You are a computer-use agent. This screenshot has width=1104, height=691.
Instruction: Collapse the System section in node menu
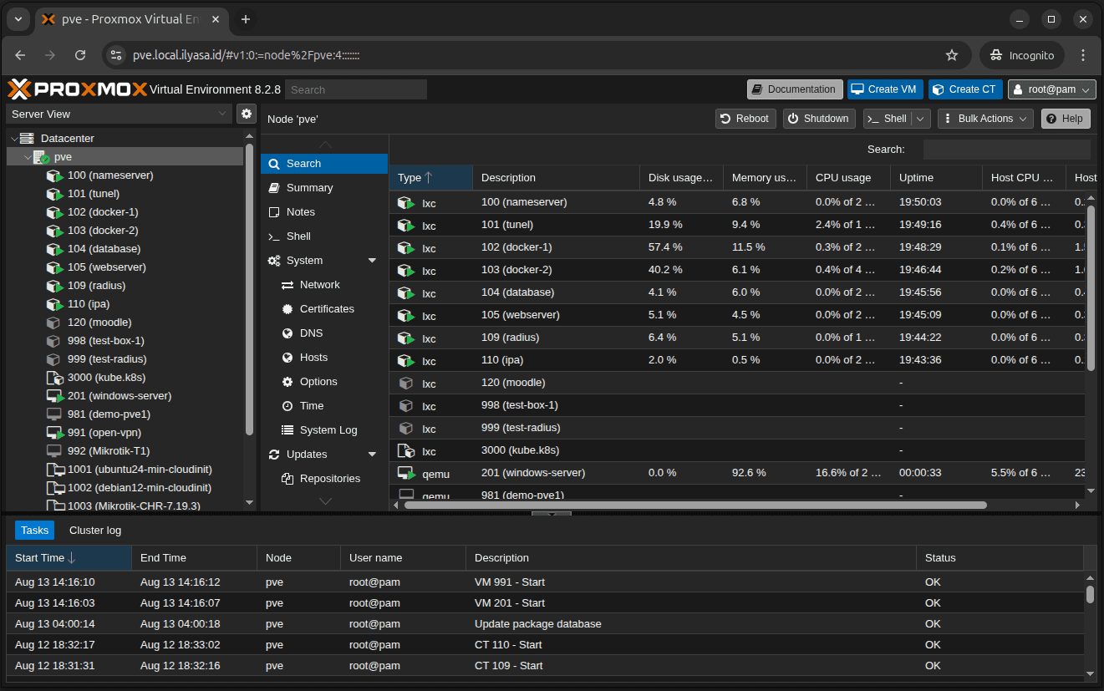373,261
